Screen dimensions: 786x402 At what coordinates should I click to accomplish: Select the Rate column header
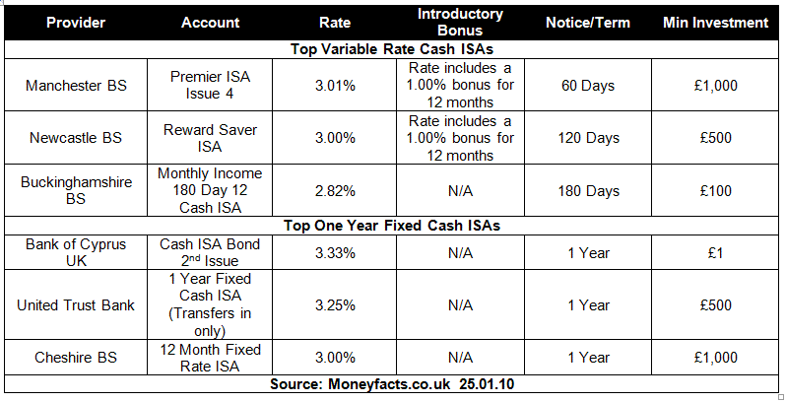tap(334, 22)
